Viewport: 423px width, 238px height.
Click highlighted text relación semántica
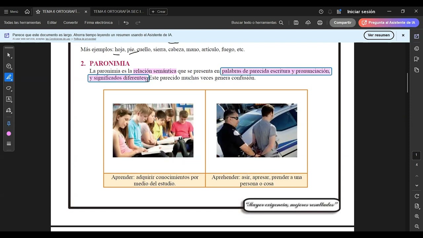155,71
